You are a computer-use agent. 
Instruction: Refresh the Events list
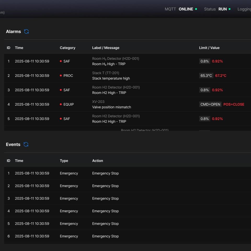tap(26, 145)
